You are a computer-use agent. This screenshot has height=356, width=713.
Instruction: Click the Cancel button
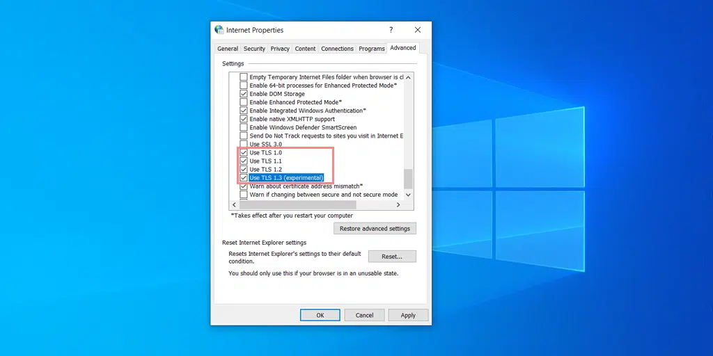click(x=364, y=315)
